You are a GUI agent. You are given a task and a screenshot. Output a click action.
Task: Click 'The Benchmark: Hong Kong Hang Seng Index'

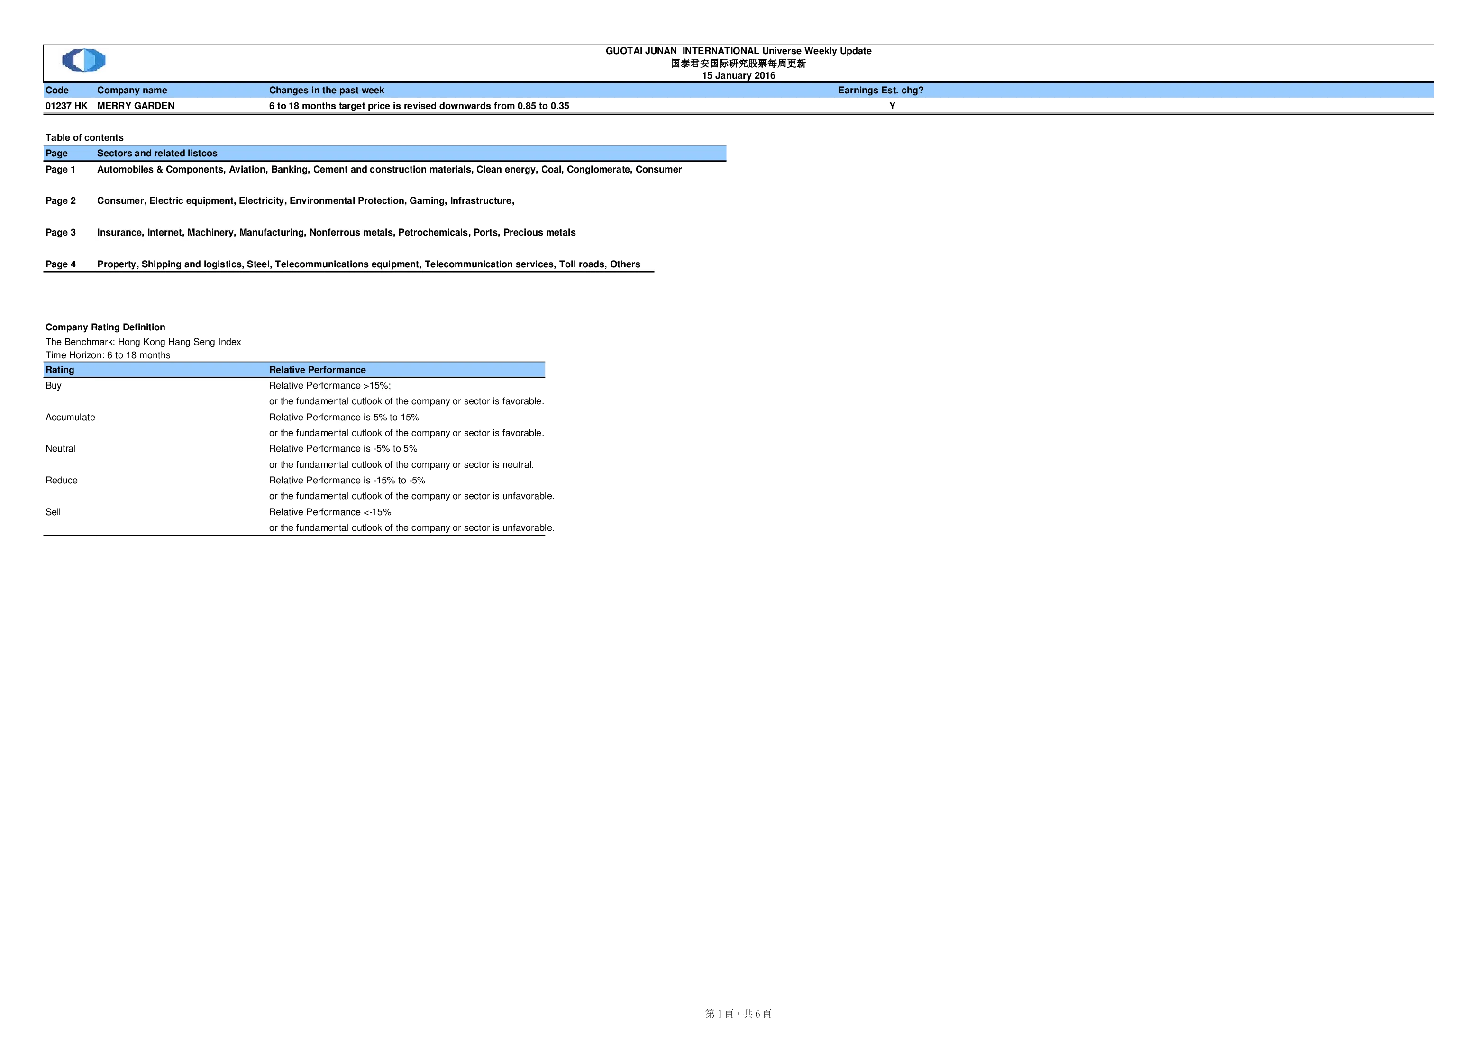click(143, 342)
